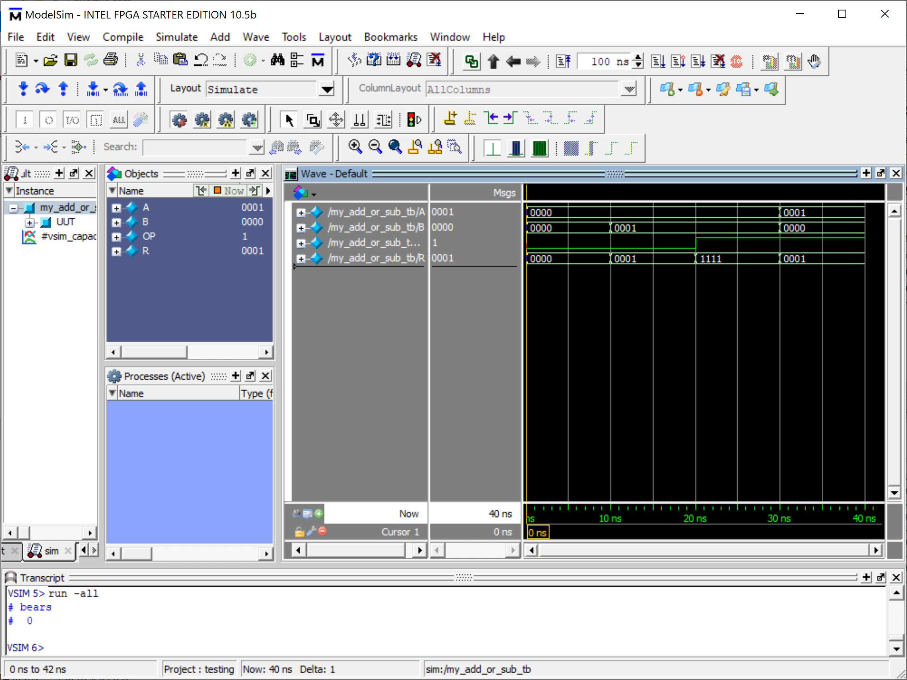Viewport: 907px width, 680px height.
Task: Click in the toolbar Search input field
Action: pyautogui.click(x=195, y=147)
